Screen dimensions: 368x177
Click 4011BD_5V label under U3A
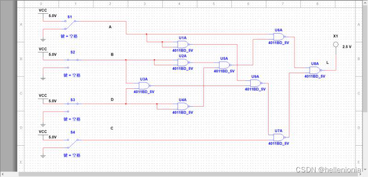(144, 92)
